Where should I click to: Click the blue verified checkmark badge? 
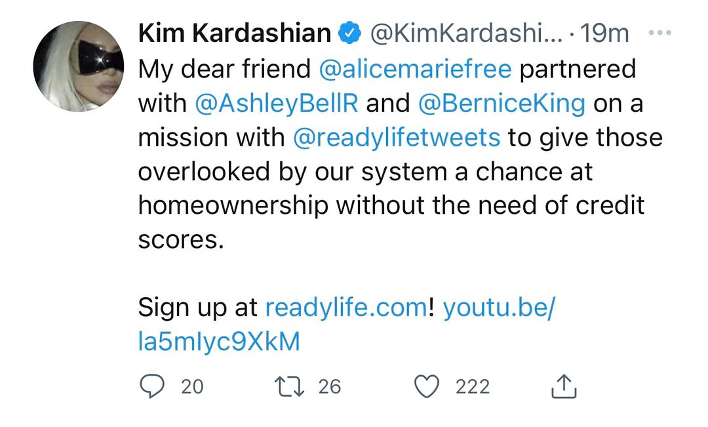point(349,32)
